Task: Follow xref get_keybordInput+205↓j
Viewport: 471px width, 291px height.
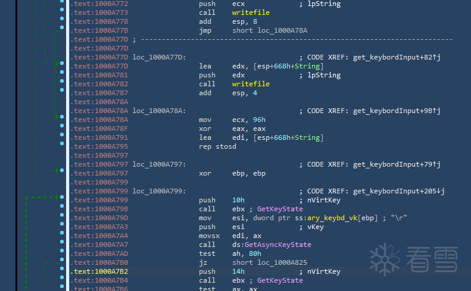Action: (x=398, y=191)
